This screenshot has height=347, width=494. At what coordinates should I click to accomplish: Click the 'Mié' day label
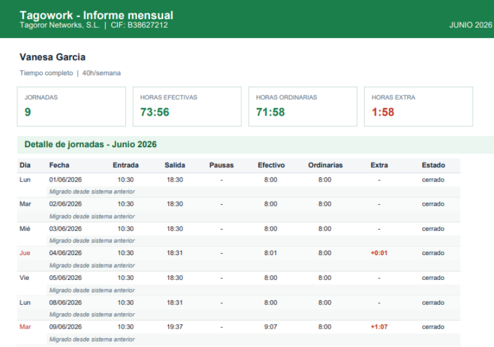tap(25, 229)
